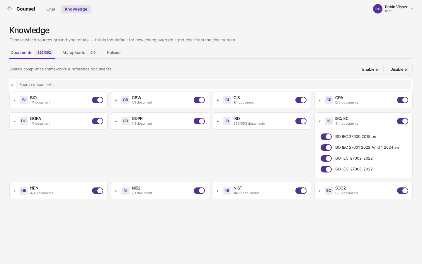Click the NI badge on the NIS2 card
Viewport: 422px width, 264px height.
pos(125,191)
